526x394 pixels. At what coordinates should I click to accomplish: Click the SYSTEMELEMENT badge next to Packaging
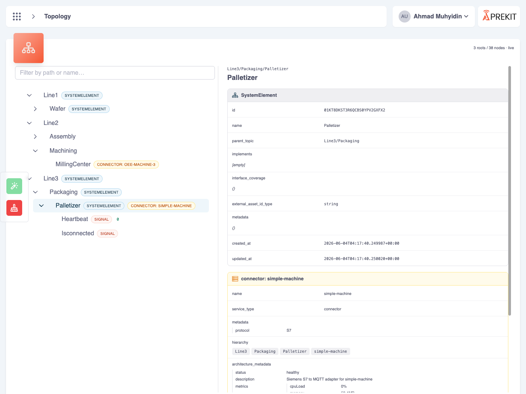(101, 192)
